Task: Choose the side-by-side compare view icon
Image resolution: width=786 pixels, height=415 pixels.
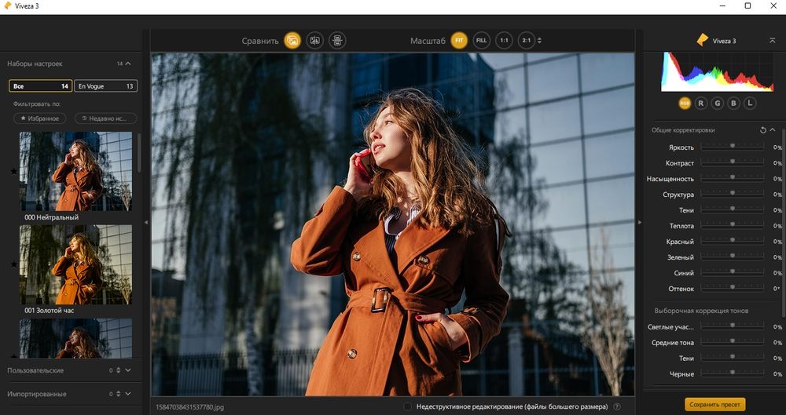Action: pos(337,40)
